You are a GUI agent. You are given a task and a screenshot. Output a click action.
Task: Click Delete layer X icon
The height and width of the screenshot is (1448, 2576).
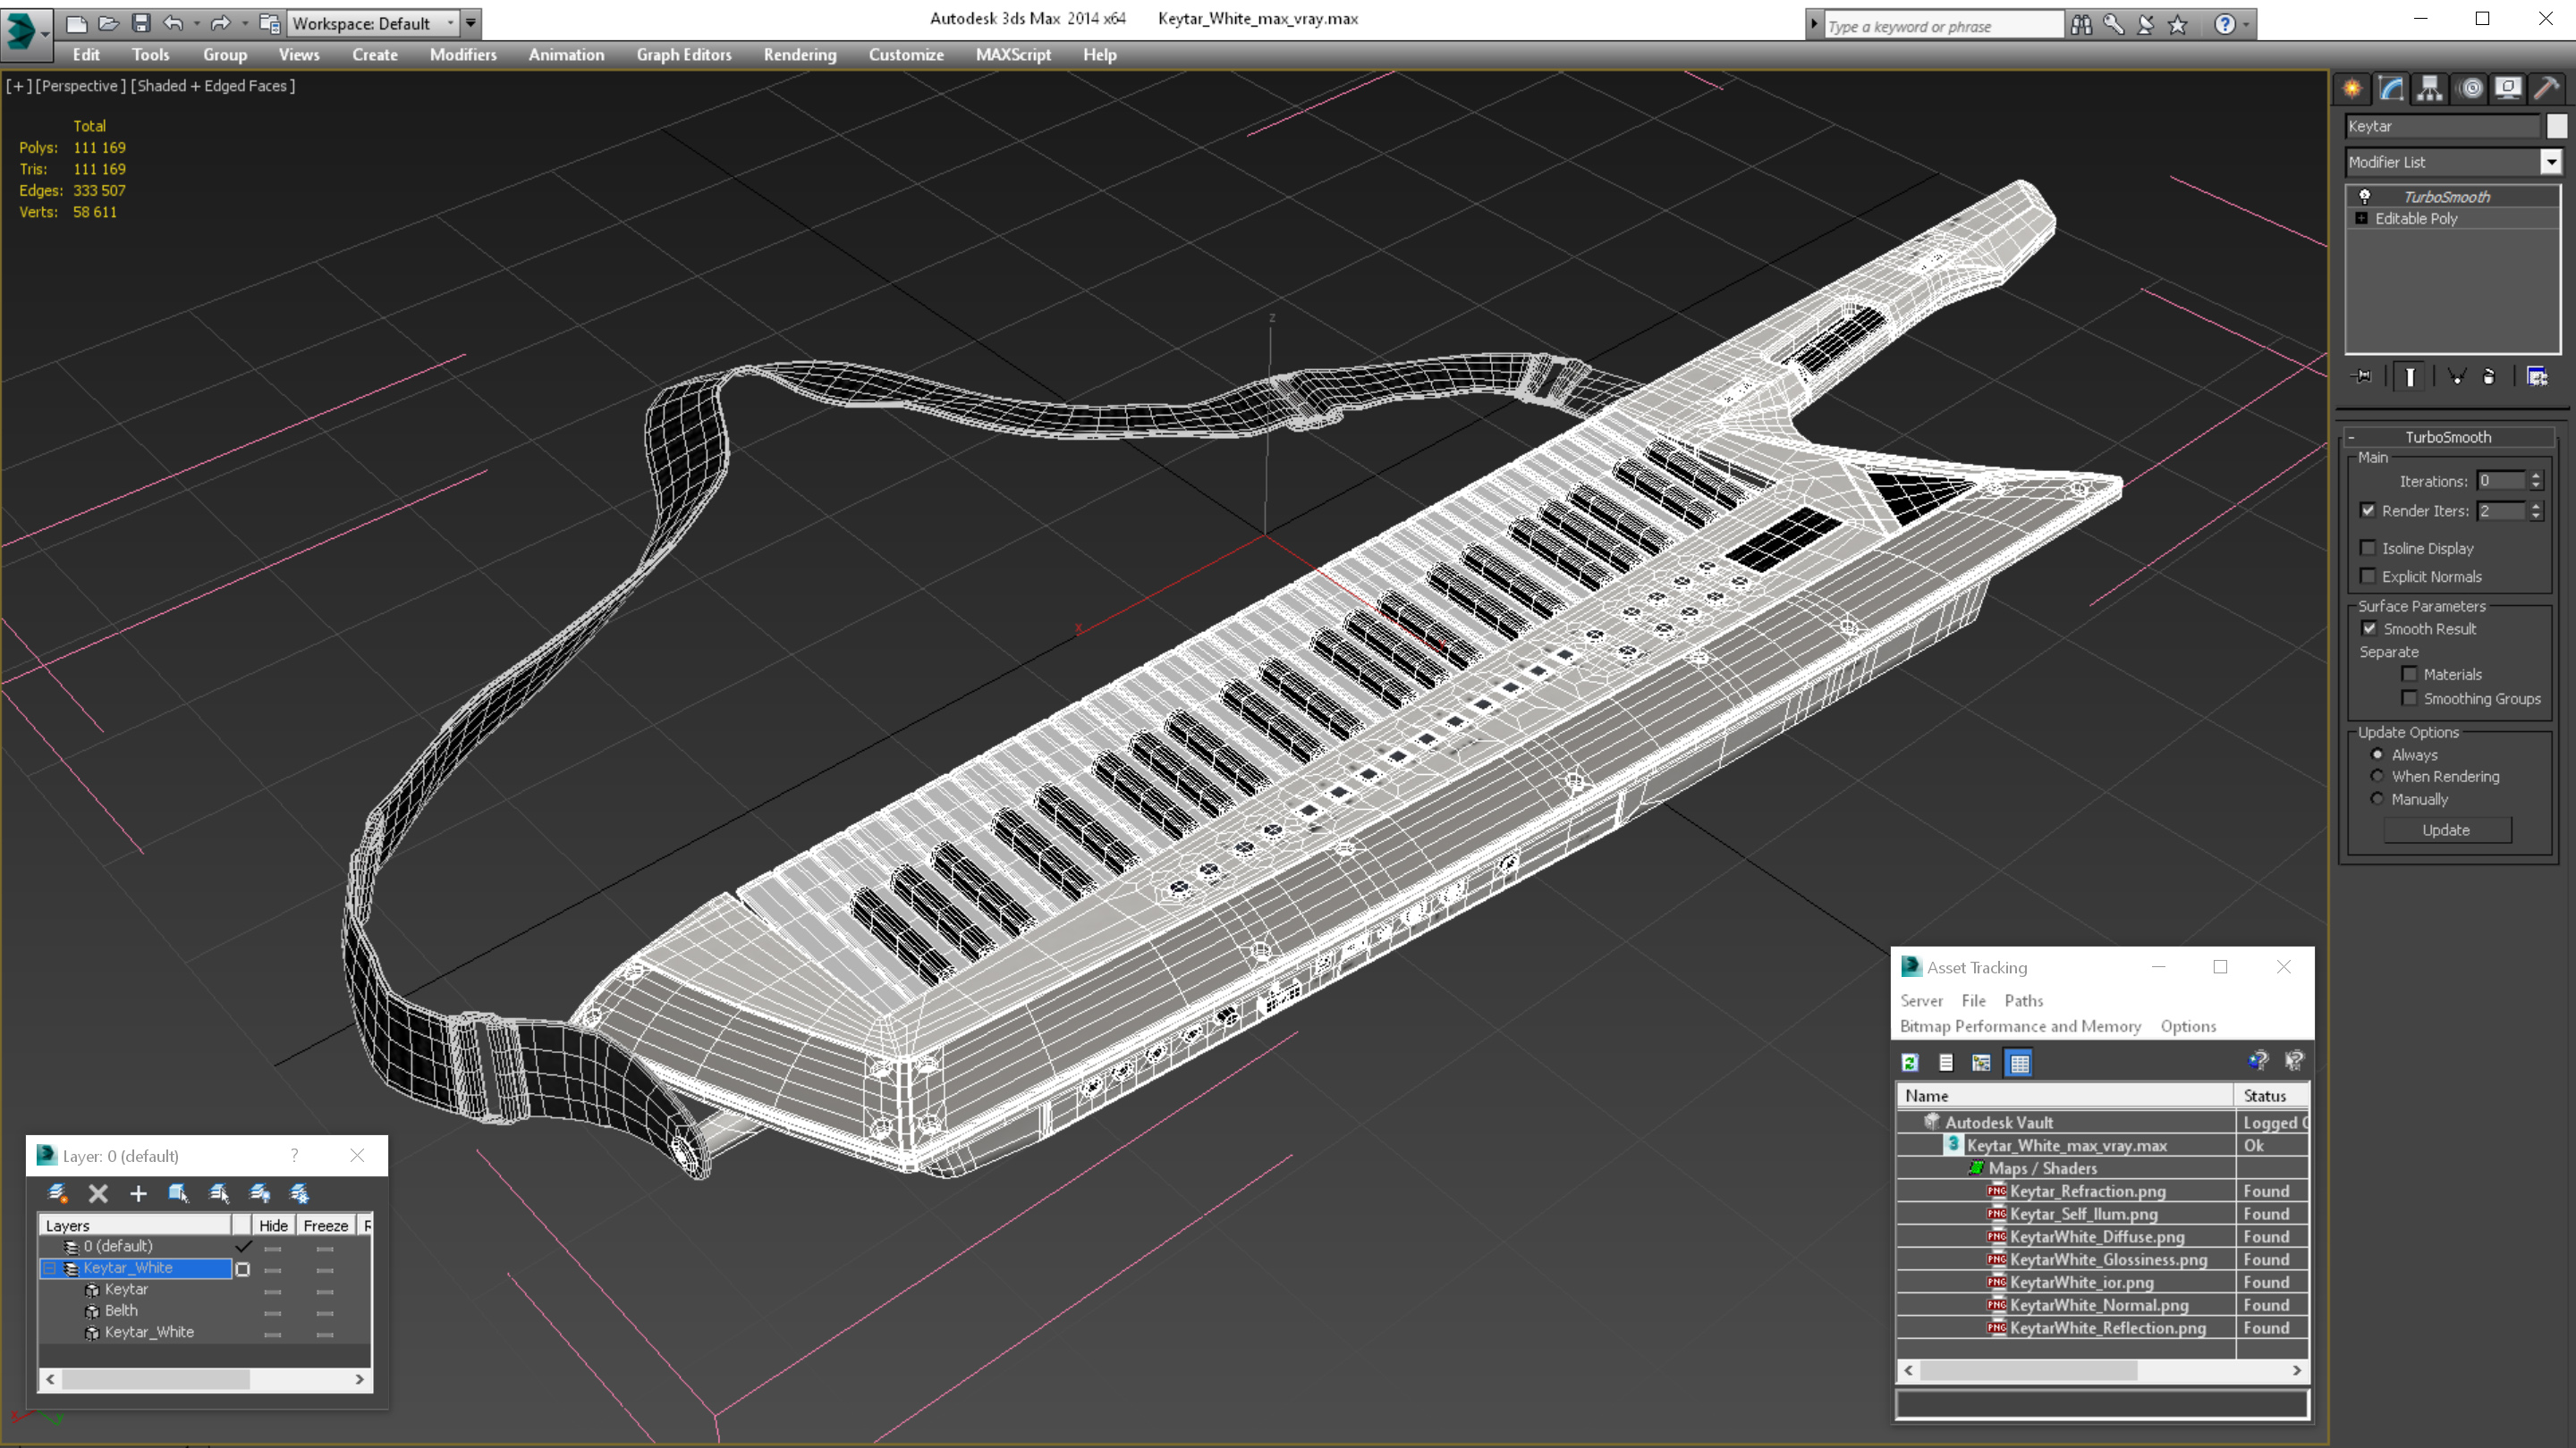98,1193
